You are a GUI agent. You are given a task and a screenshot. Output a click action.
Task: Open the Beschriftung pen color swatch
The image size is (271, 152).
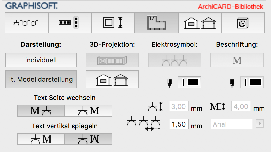pos(252,82)
